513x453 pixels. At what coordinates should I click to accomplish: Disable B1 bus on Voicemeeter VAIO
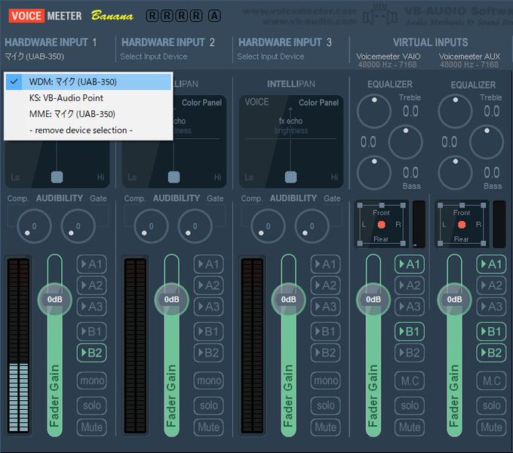[410, 331]
